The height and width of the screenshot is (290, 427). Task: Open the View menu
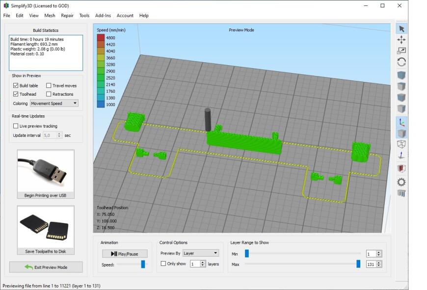pyautogui.click(x=34, y=16)
